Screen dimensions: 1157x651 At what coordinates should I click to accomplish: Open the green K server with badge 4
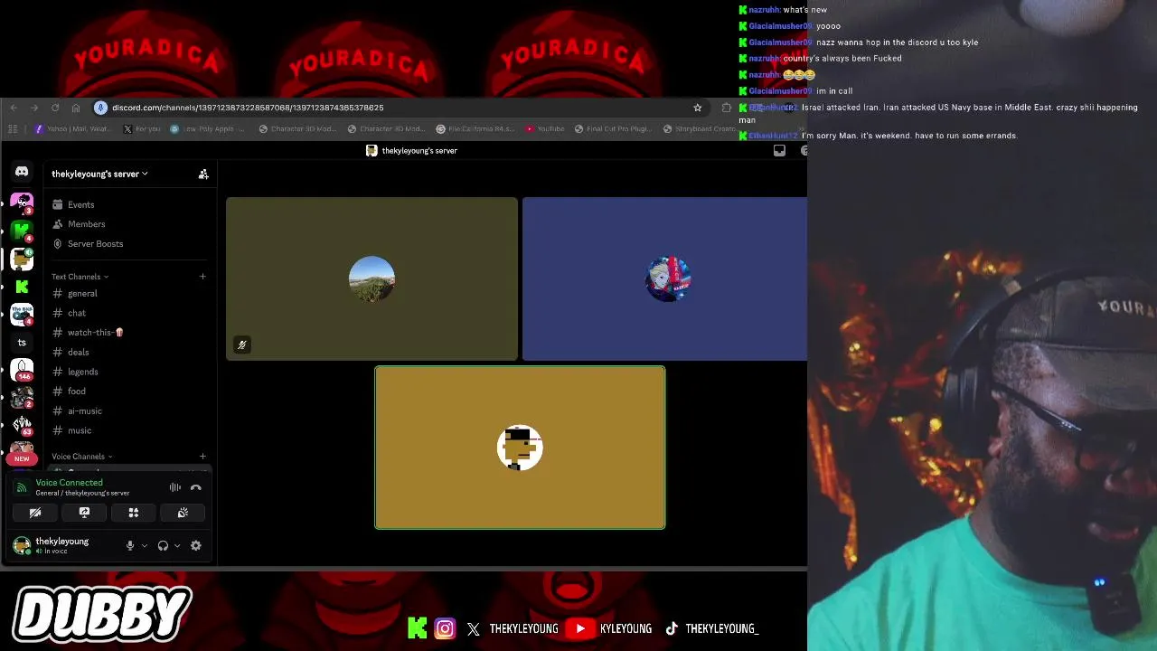[22, 231]
